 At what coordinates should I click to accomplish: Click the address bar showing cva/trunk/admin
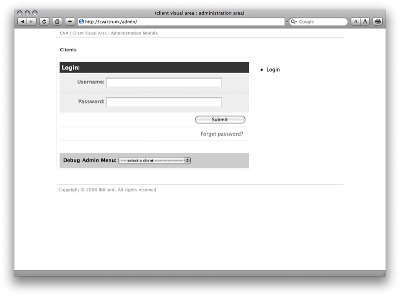[x=183, y=22]
